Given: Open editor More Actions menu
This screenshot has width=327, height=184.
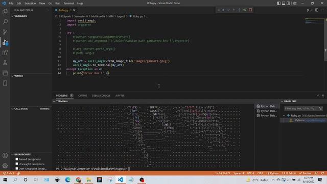Looking at the screenshot, I should pyautogui.click(x=322, y=10).
